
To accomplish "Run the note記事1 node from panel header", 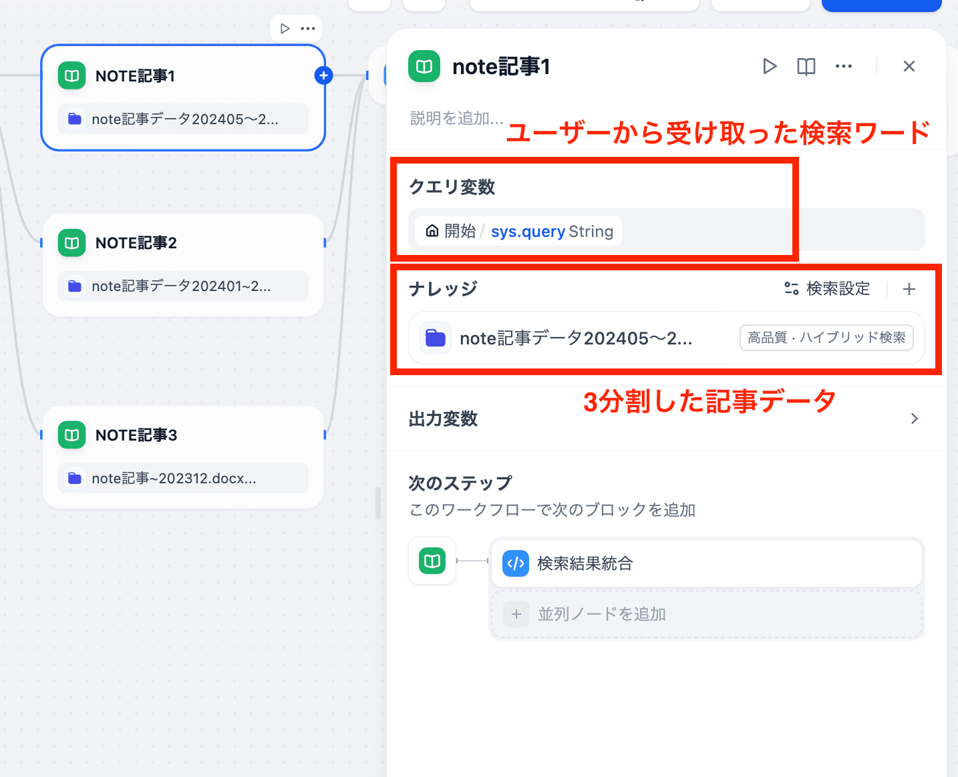I will (770, 66).
